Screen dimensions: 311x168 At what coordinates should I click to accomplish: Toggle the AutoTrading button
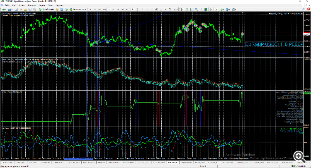click(x=78, y=9)
